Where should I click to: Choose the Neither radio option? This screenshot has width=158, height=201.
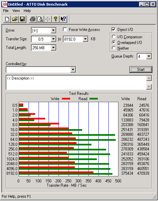[x=114, y=48]
